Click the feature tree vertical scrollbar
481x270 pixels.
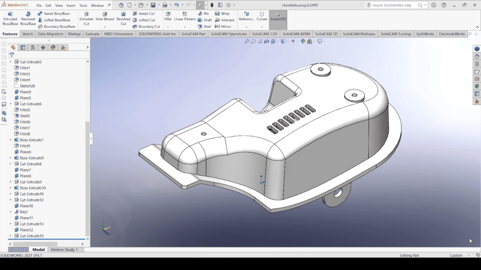pyautogui.click(x=87, y=178)
